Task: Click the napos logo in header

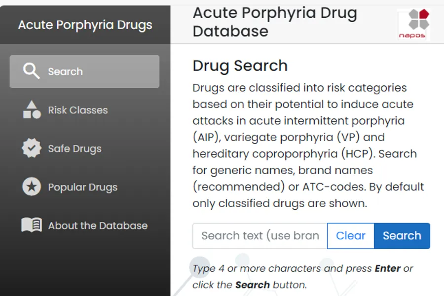Action: [x=413, y=24]
